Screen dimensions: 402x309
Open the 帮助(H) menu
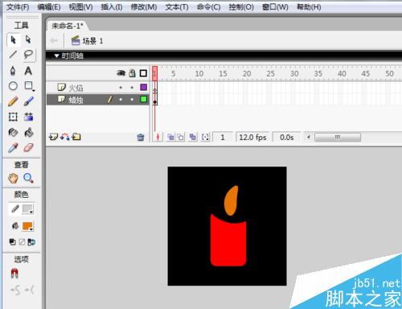pyautogui.click(x=309, y=7)
